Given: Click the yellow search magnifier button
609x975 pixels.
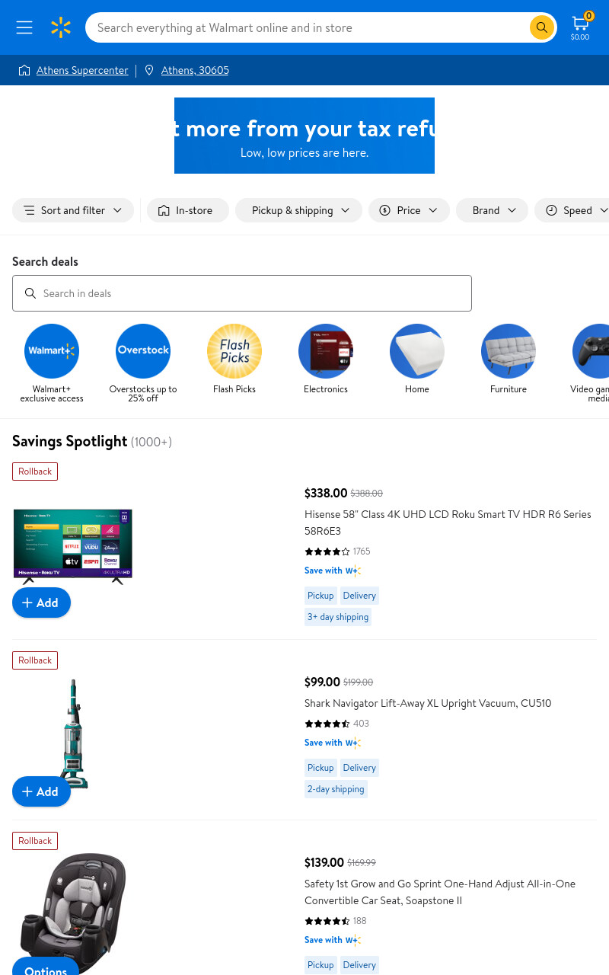Looking at the screenshot, I should pyautogui.click(x=541, y=27).
